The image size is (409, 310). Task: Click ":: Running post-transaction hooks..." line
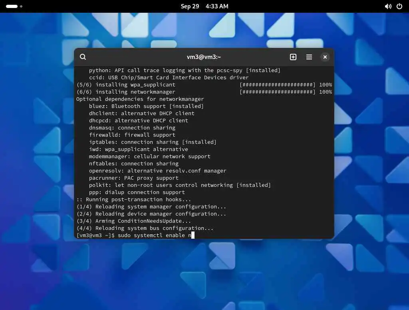tap(134, 199)
